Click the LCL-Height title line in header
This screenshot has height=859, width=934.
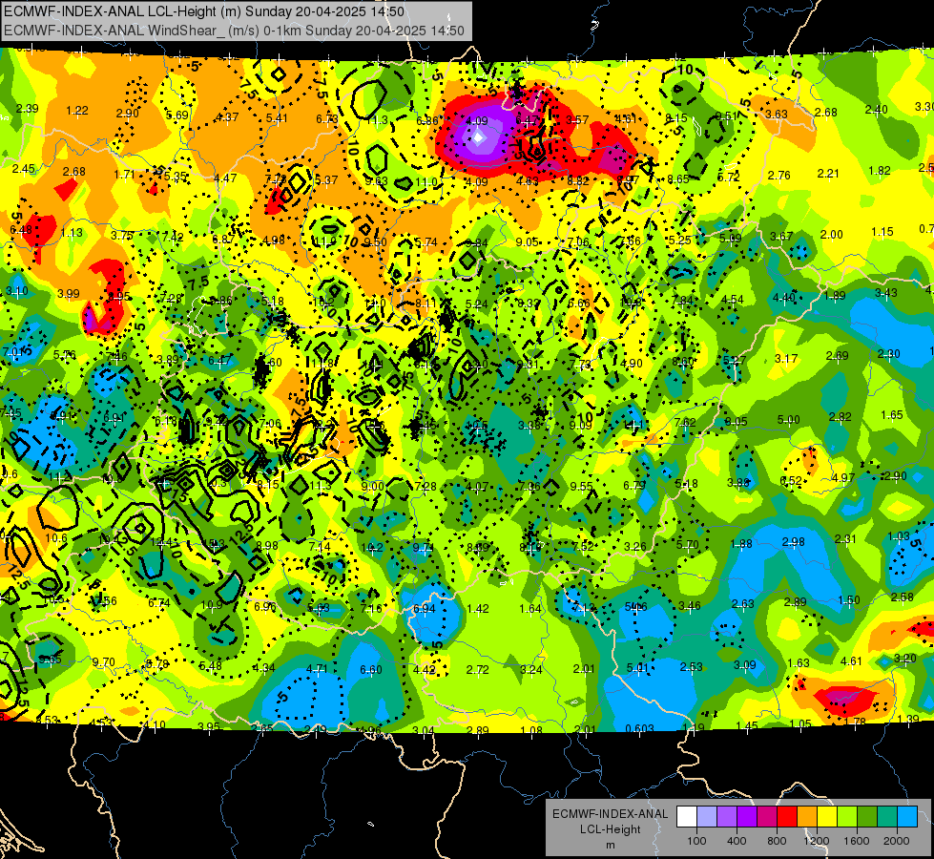tap(204, 11)
